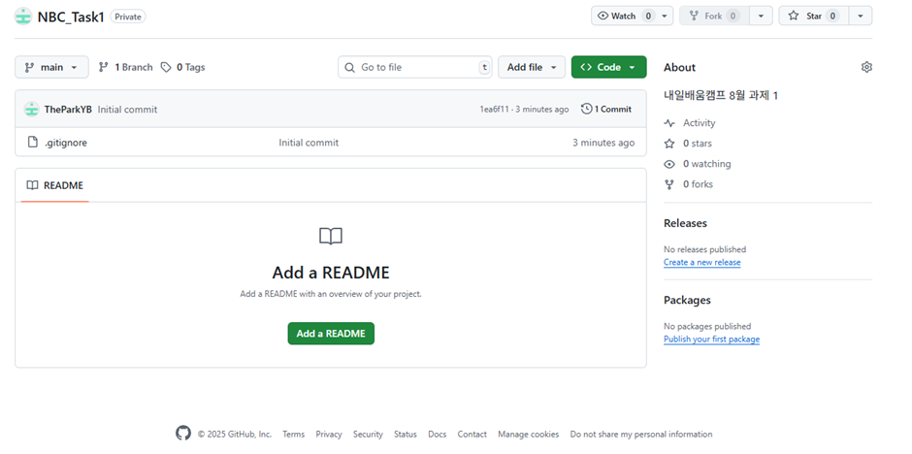Open the Fork options dropdown arrow
This screenshot has height=454, width=912.
(x=761, y=16)
